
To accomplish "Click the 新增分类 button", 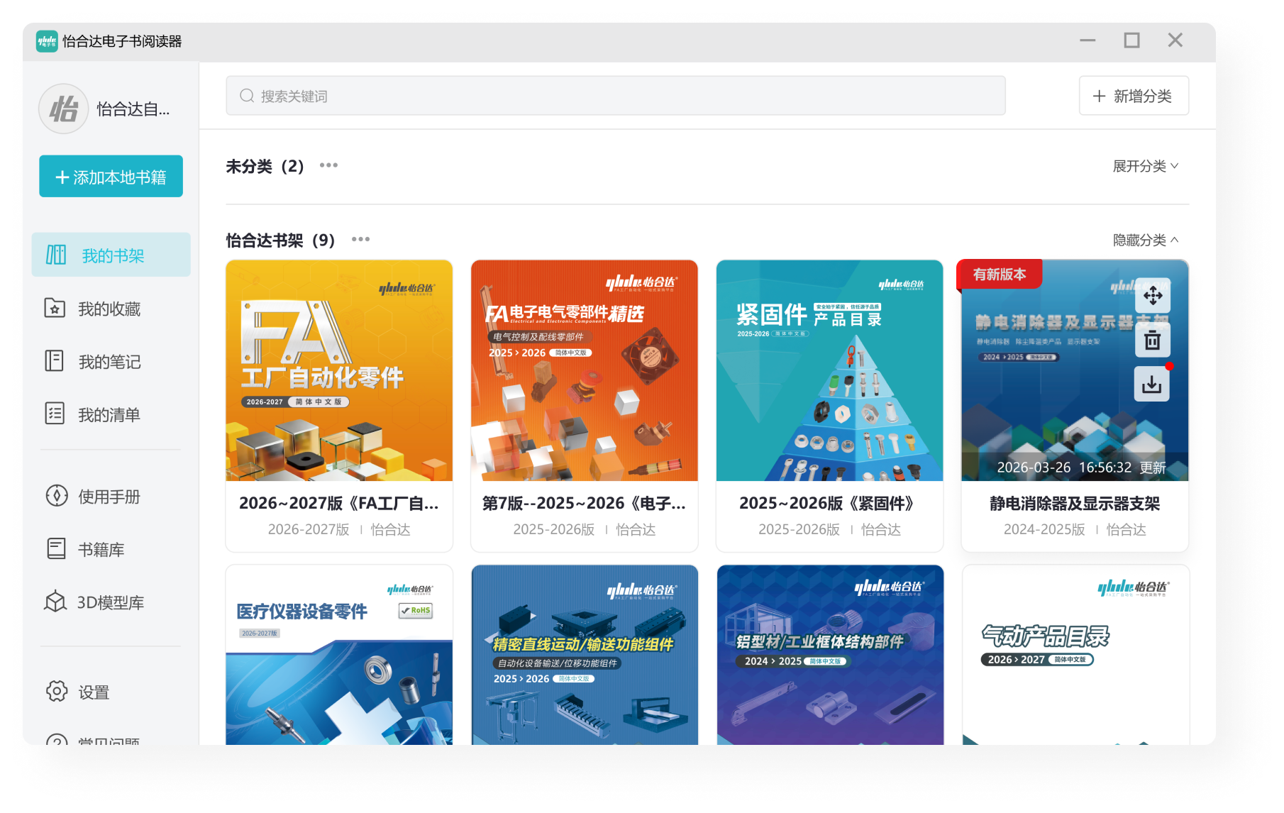I will click(x=1134, y=96).
